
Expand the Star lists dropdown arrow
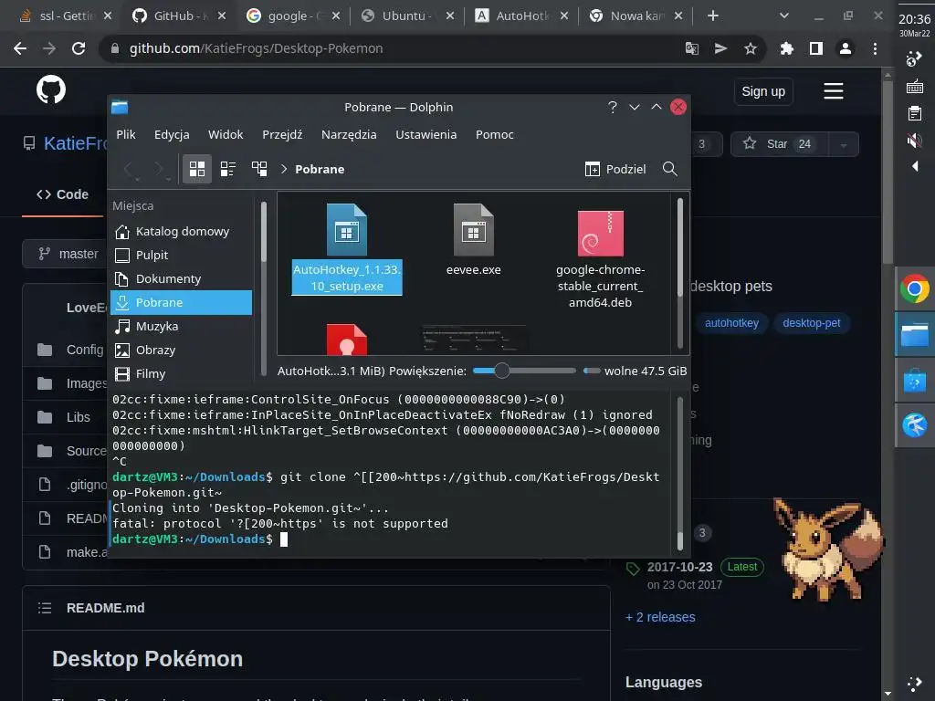point(843,144)
